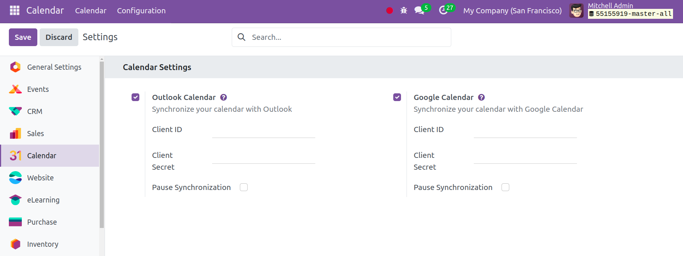Viewport: 683px width, 256px height.
Task: Enable Pause Synchronization for Google
Action: 506,187
